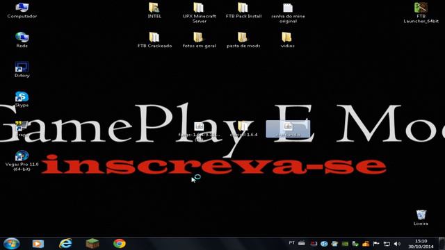Open the Windows Start menu
This screenshot has width=445, height=250.
click(11, 244)
